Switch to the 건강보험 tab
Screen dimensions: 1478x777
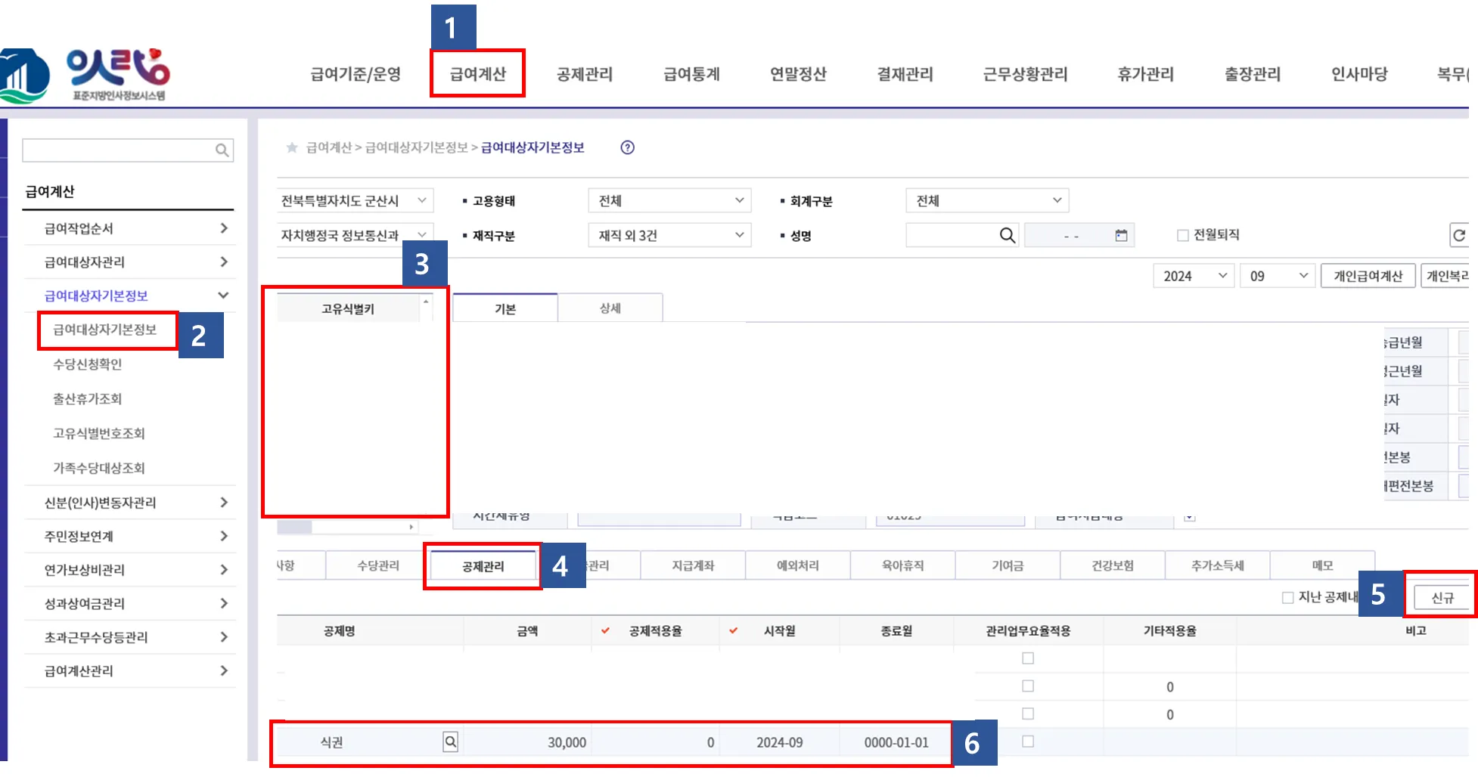(1113, 565)
